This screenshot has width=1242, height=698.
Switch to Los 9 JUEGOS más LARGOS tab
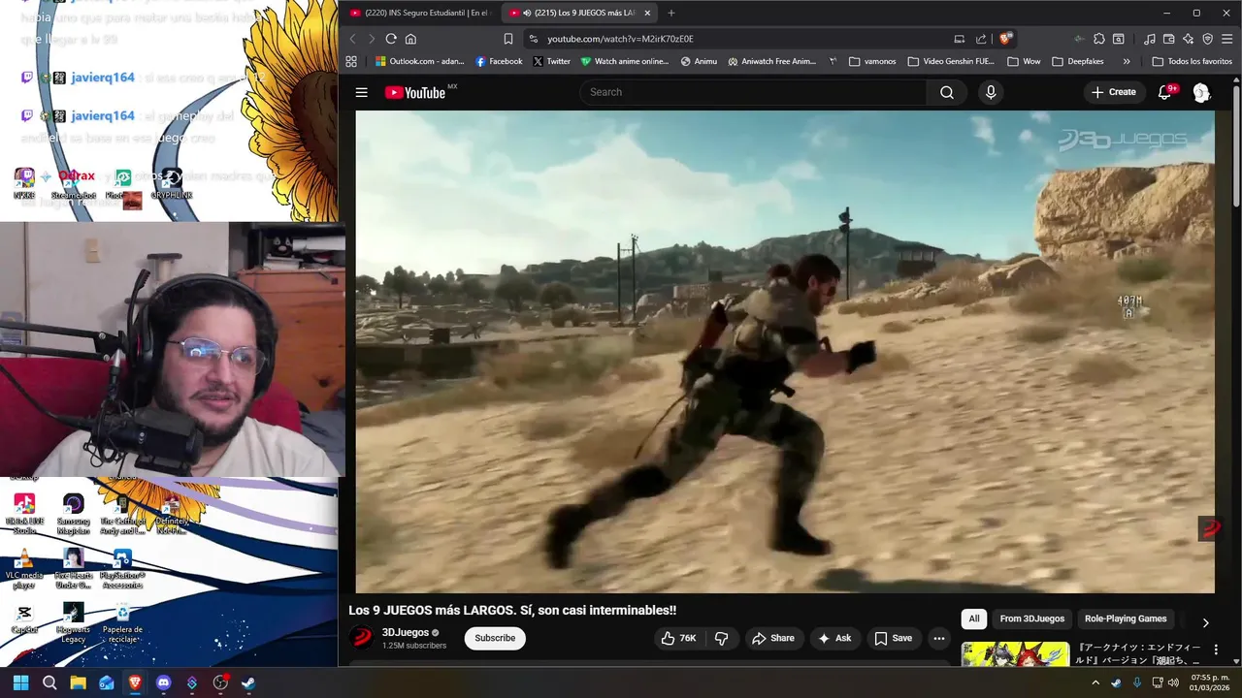pyautogui.click(x=580, y=13)
